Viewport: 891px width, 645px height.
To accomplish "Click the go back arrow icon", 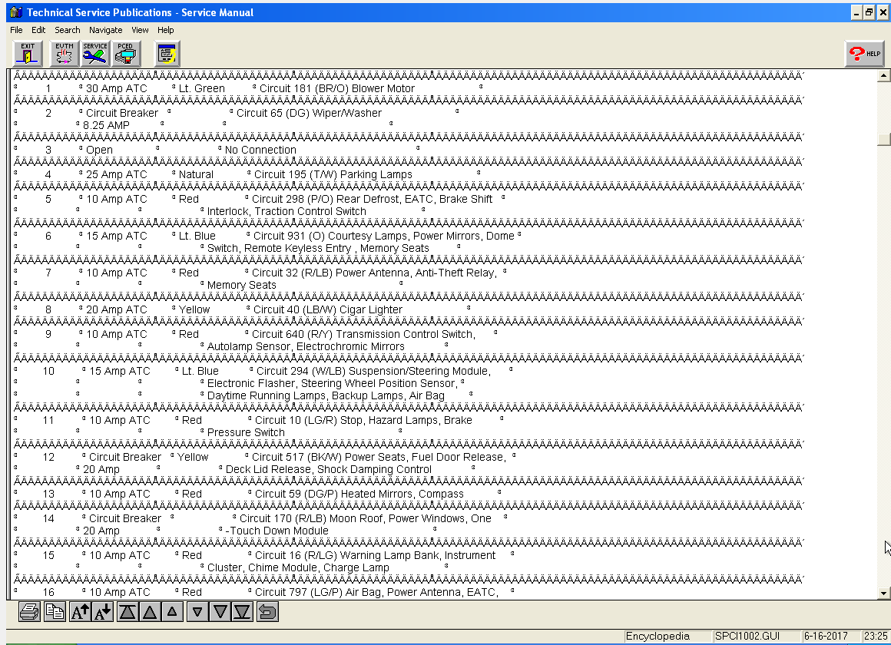I will tap(267, 612).
